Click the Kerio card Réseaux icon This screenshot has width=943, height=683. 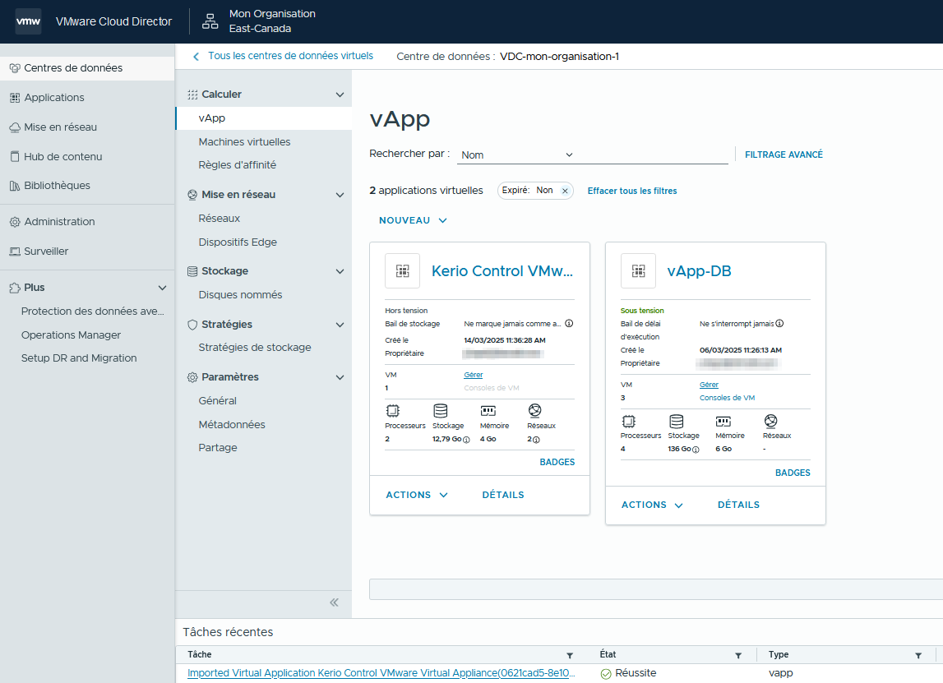pyautogui.click(x=534, y=411)
